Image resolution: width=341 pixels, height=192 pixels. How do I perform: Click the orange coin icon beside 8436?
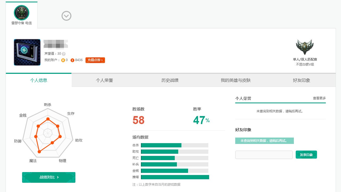pyautogui.click(x=72, y=60)
